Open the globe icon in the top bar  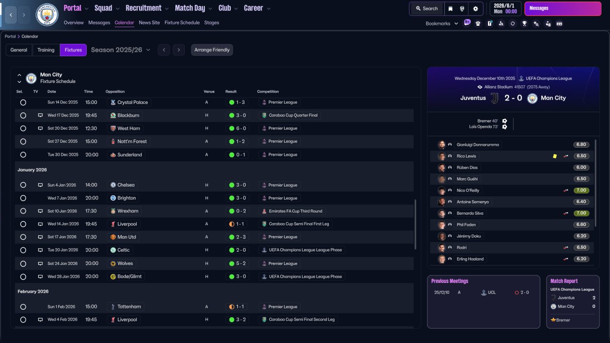[462, 9]
